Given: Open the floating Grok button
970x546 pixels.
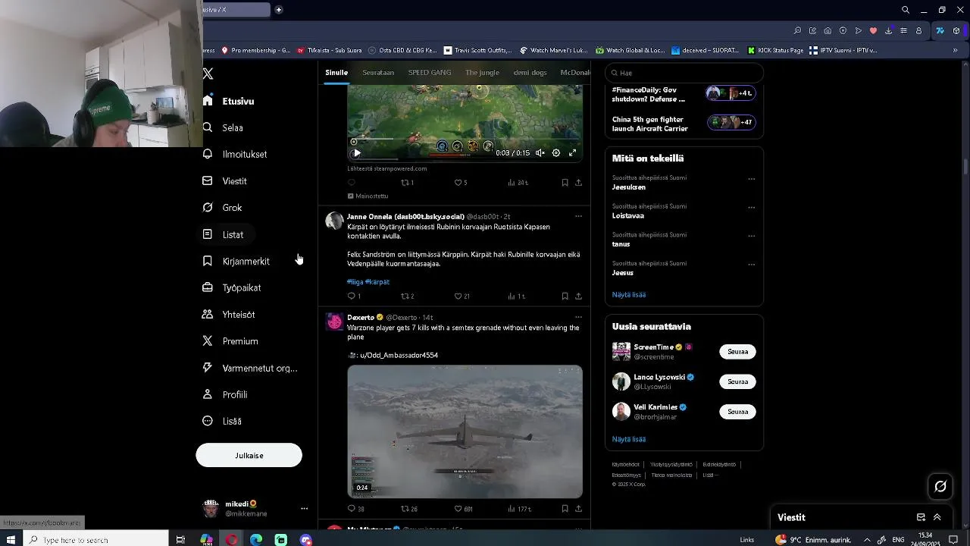Looking at the screenshot, I should (x=940, y=487).
